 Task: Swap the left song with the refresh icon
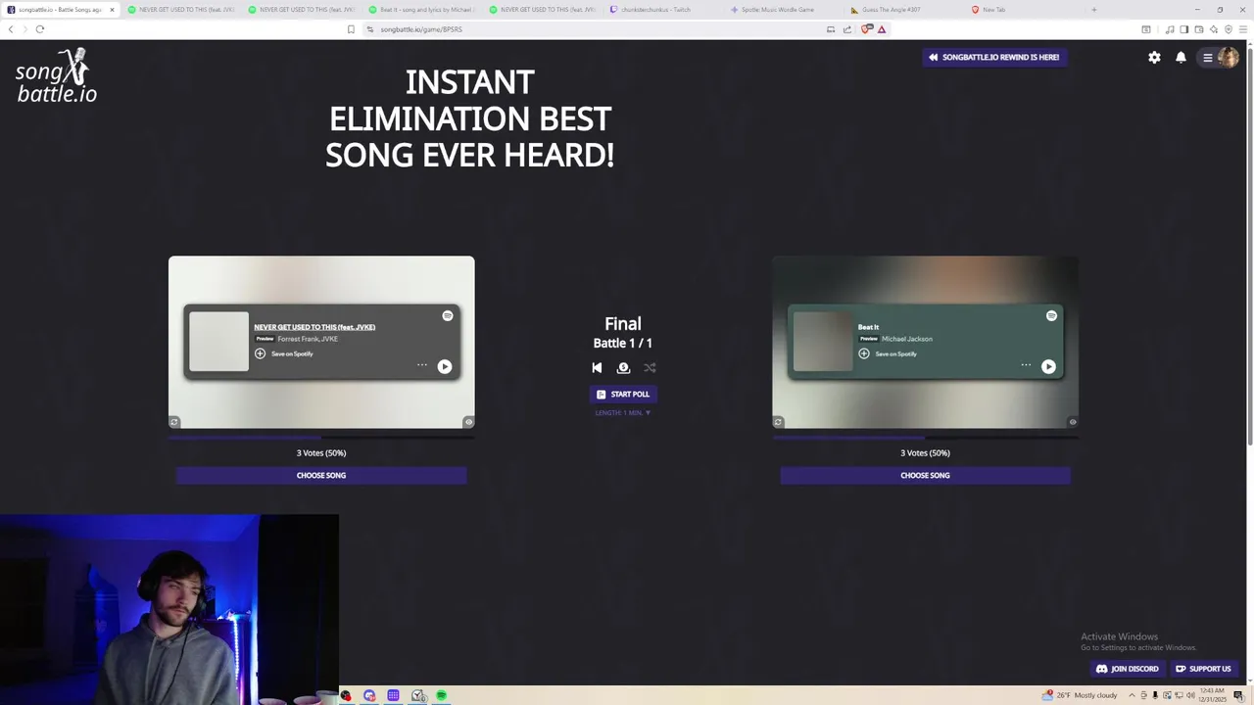click(x=174, y=422)
